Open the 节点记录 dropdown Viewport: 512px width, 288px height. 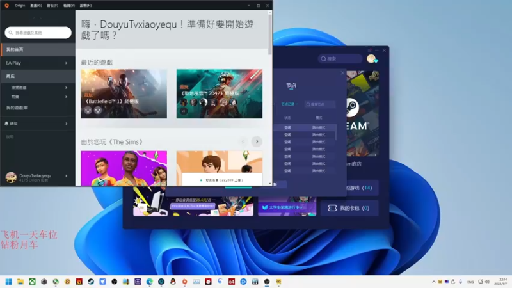coord(289,104)
